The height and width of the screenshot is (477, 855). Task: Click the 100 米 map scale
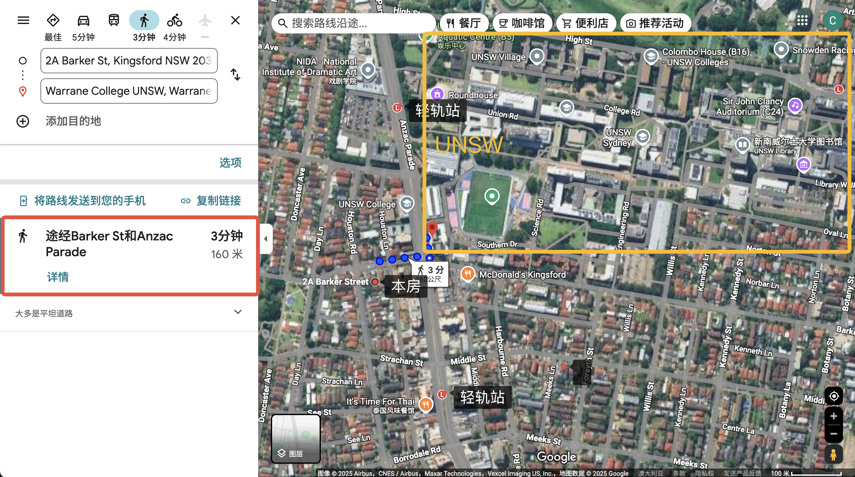pyautogui.click(x=806, y=473)
